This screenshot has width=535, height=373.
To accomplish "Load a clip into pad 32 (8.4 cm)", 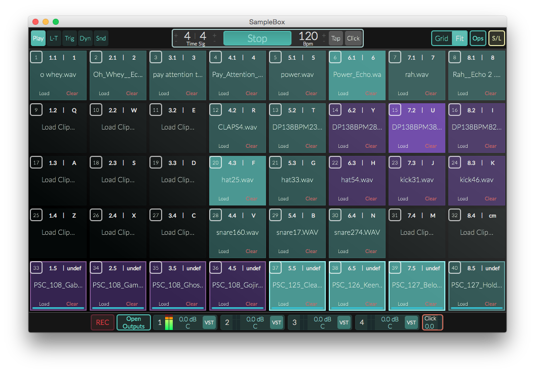I will 477,232.
